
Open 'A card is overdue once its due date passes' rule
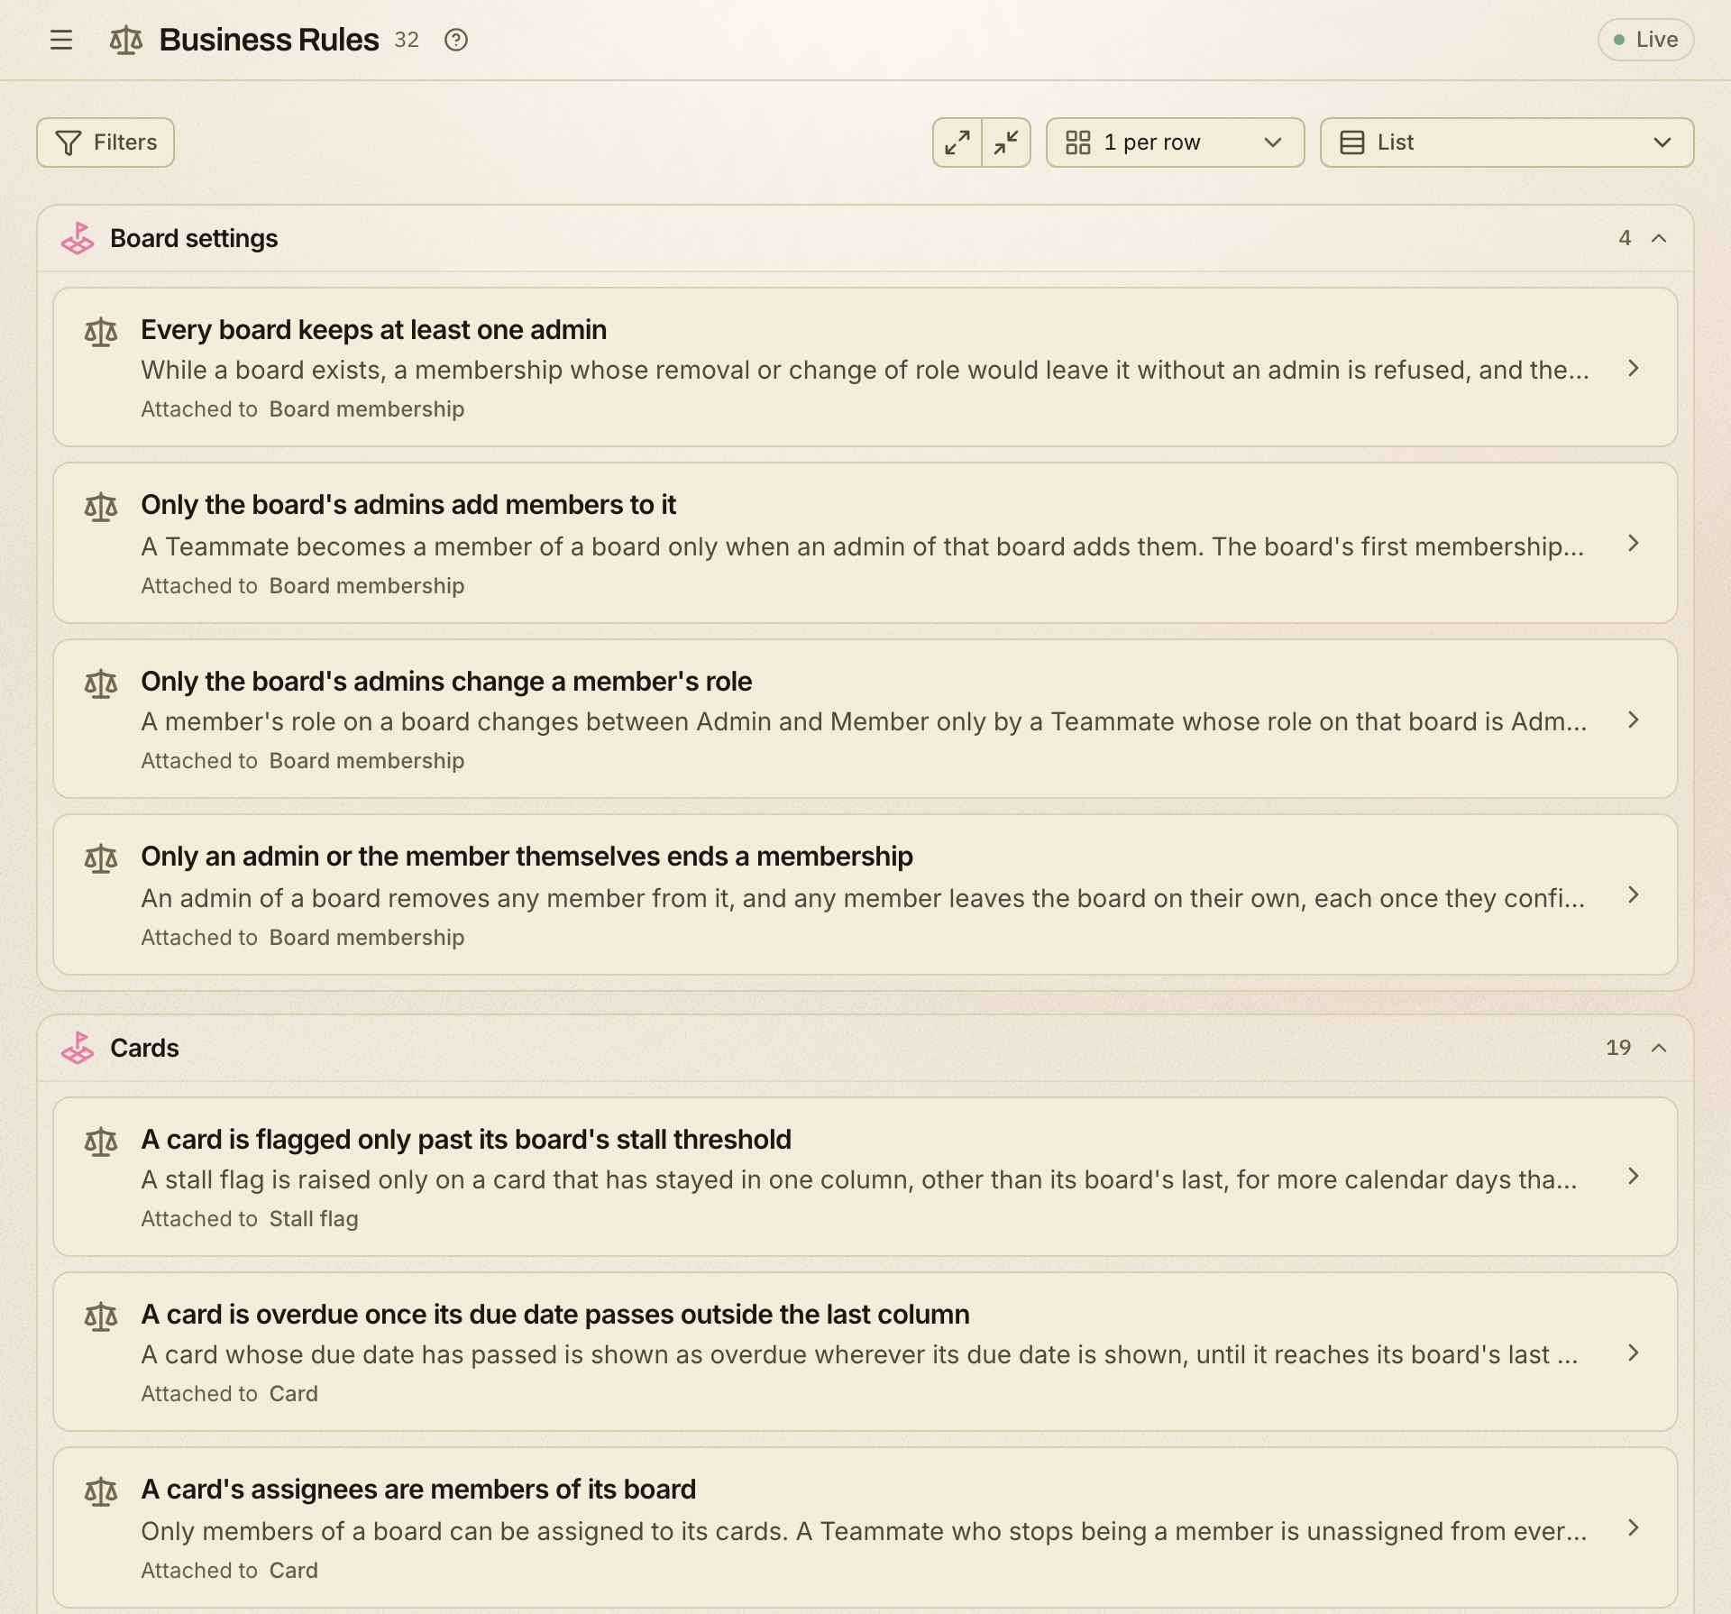[865, 1352]
